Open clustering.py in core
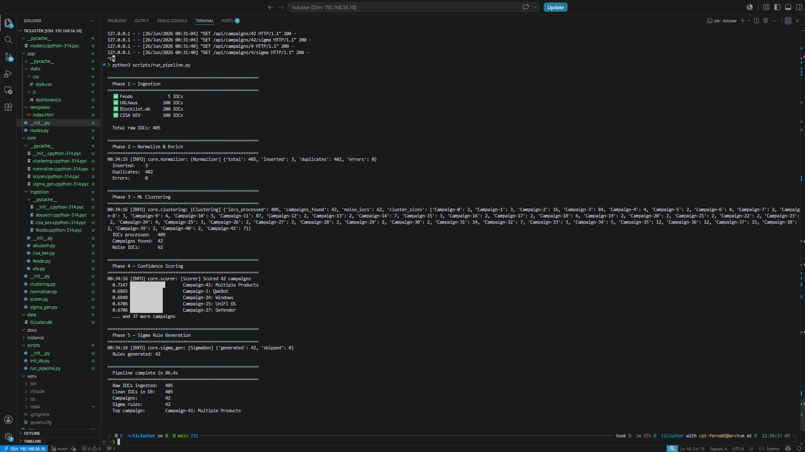Image resolution: width=805 pixels, height=452 pixels. pos(59,284)
